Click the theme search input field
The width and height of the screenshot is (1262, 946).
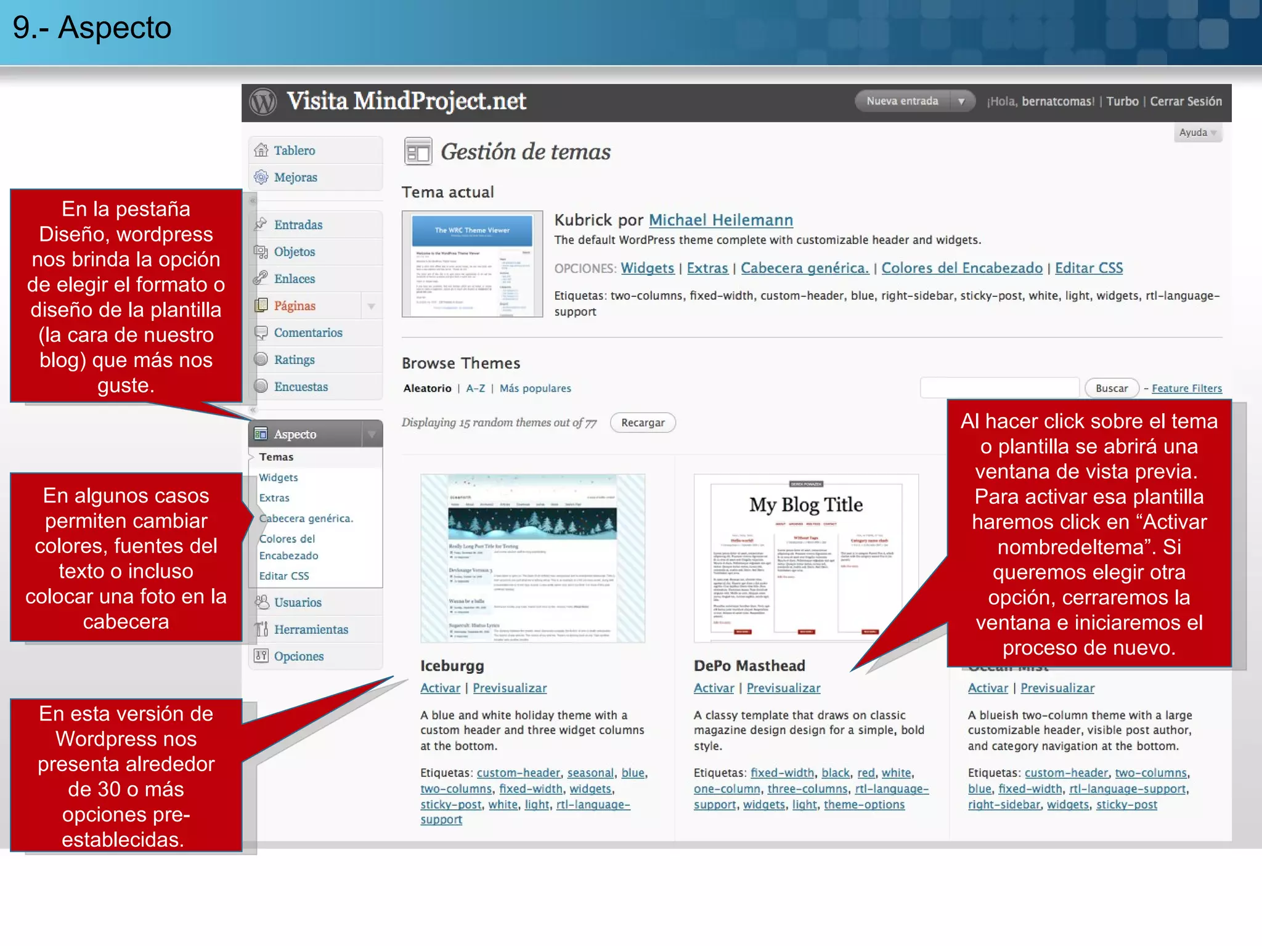tap(999, 388)
